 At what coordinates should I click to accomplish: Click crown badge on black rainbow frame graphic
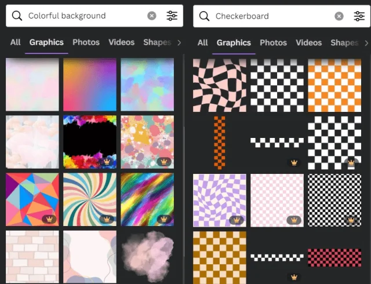pos(107,162)
